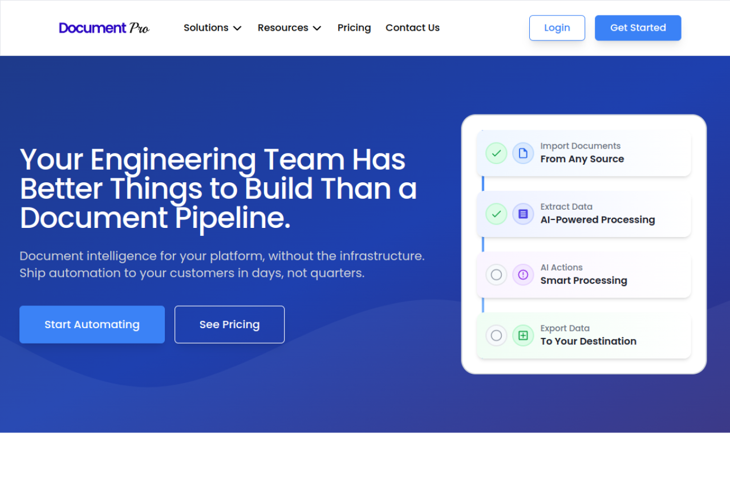Click the green checkmark beside Extract Data
The width and height of the screenshot is (730, 486).
[x=496, y=214]
